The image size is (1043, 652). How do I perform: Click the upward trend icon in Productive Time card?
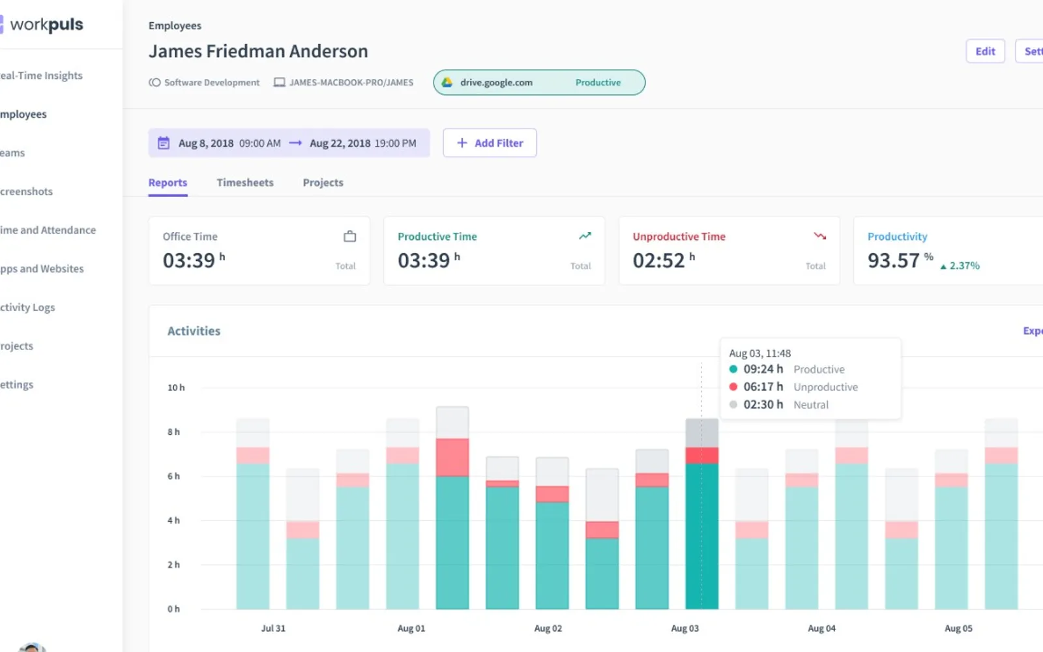pyautogui.click(x=585, y=236)
